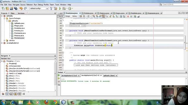The width and height of the screenshot is (188, 105).
Task: Open the Profile Project dropdown arrow
Action: (x=73, y=8)
